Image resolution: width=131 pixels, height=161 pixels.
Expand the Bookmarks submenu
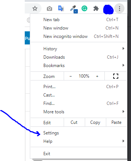[79, 66]
